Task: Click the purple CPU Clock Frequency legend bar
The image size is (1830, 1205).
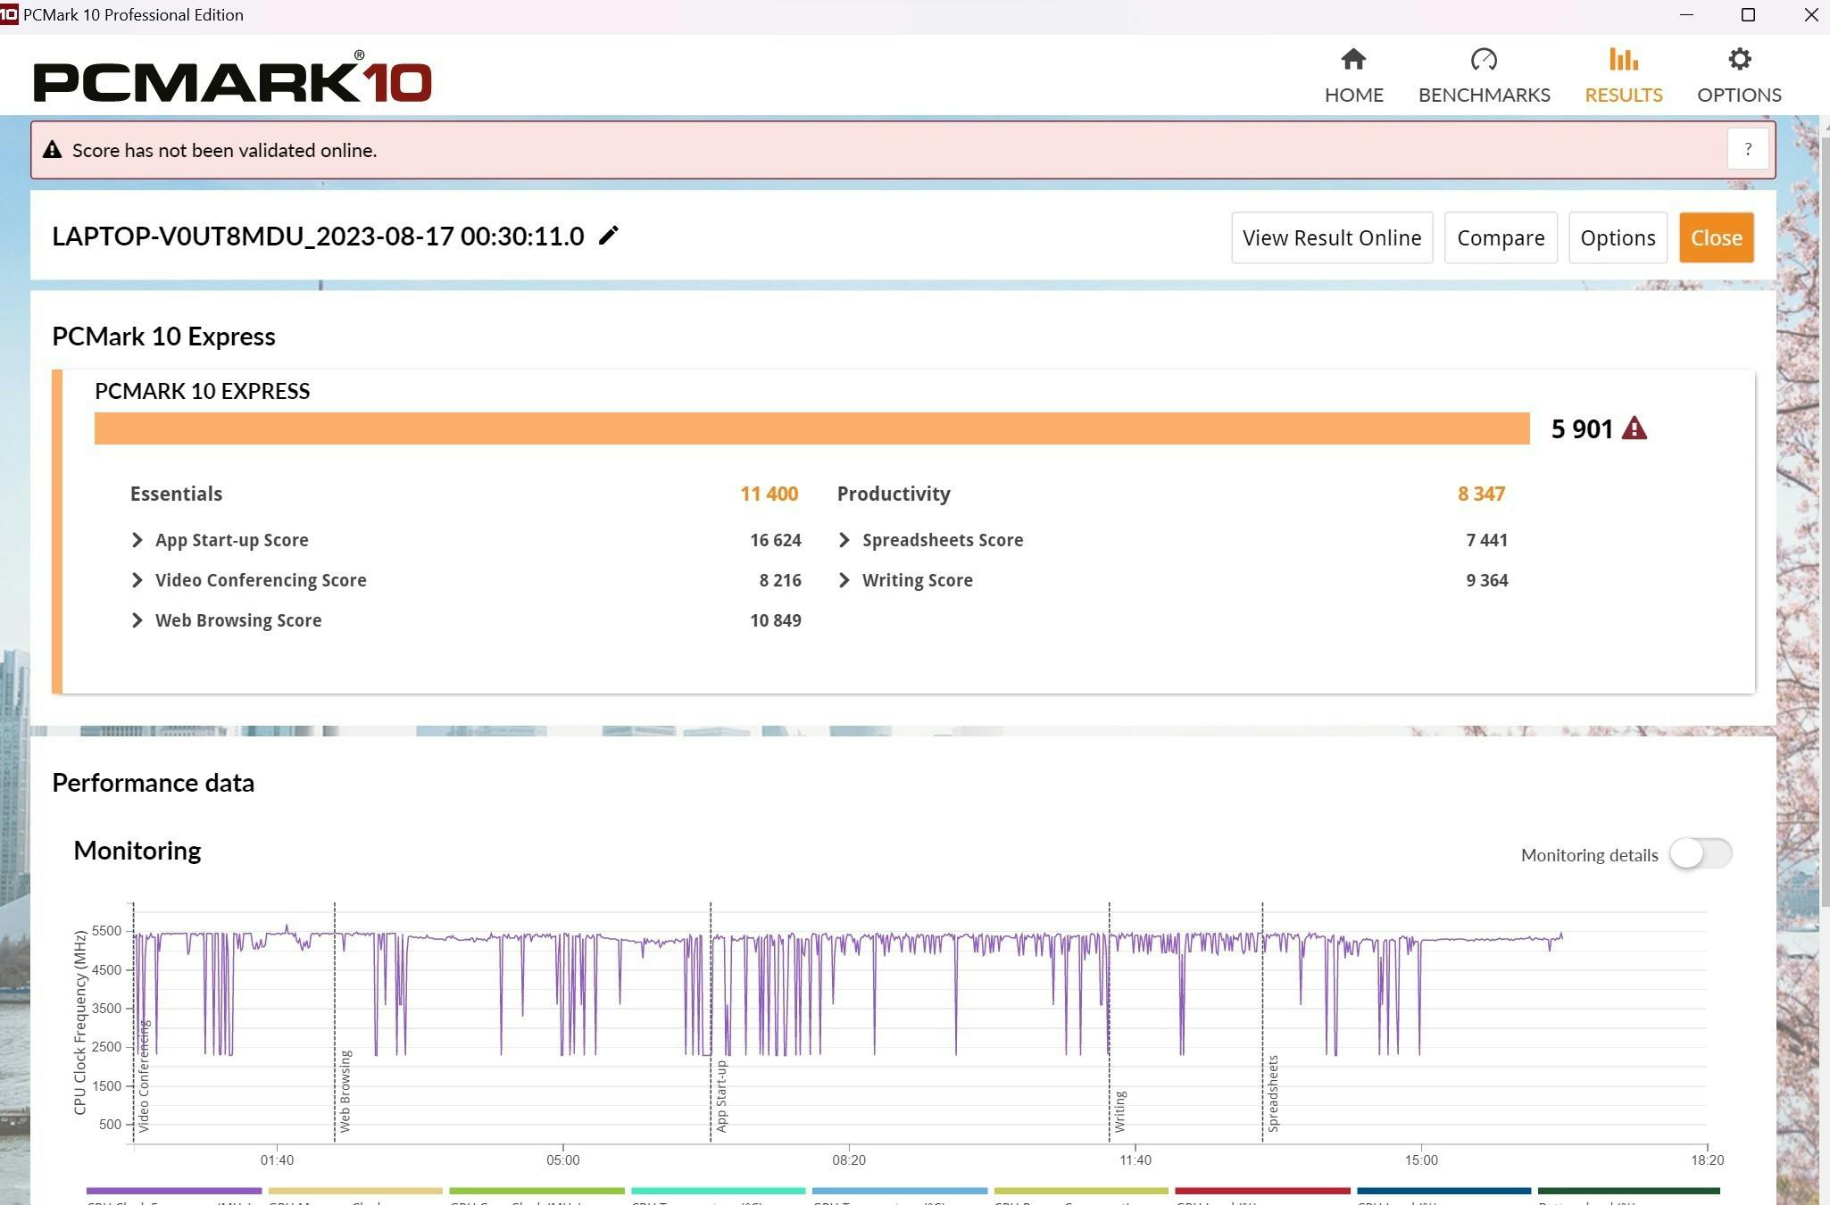Action: click(x=174, y=1191)
